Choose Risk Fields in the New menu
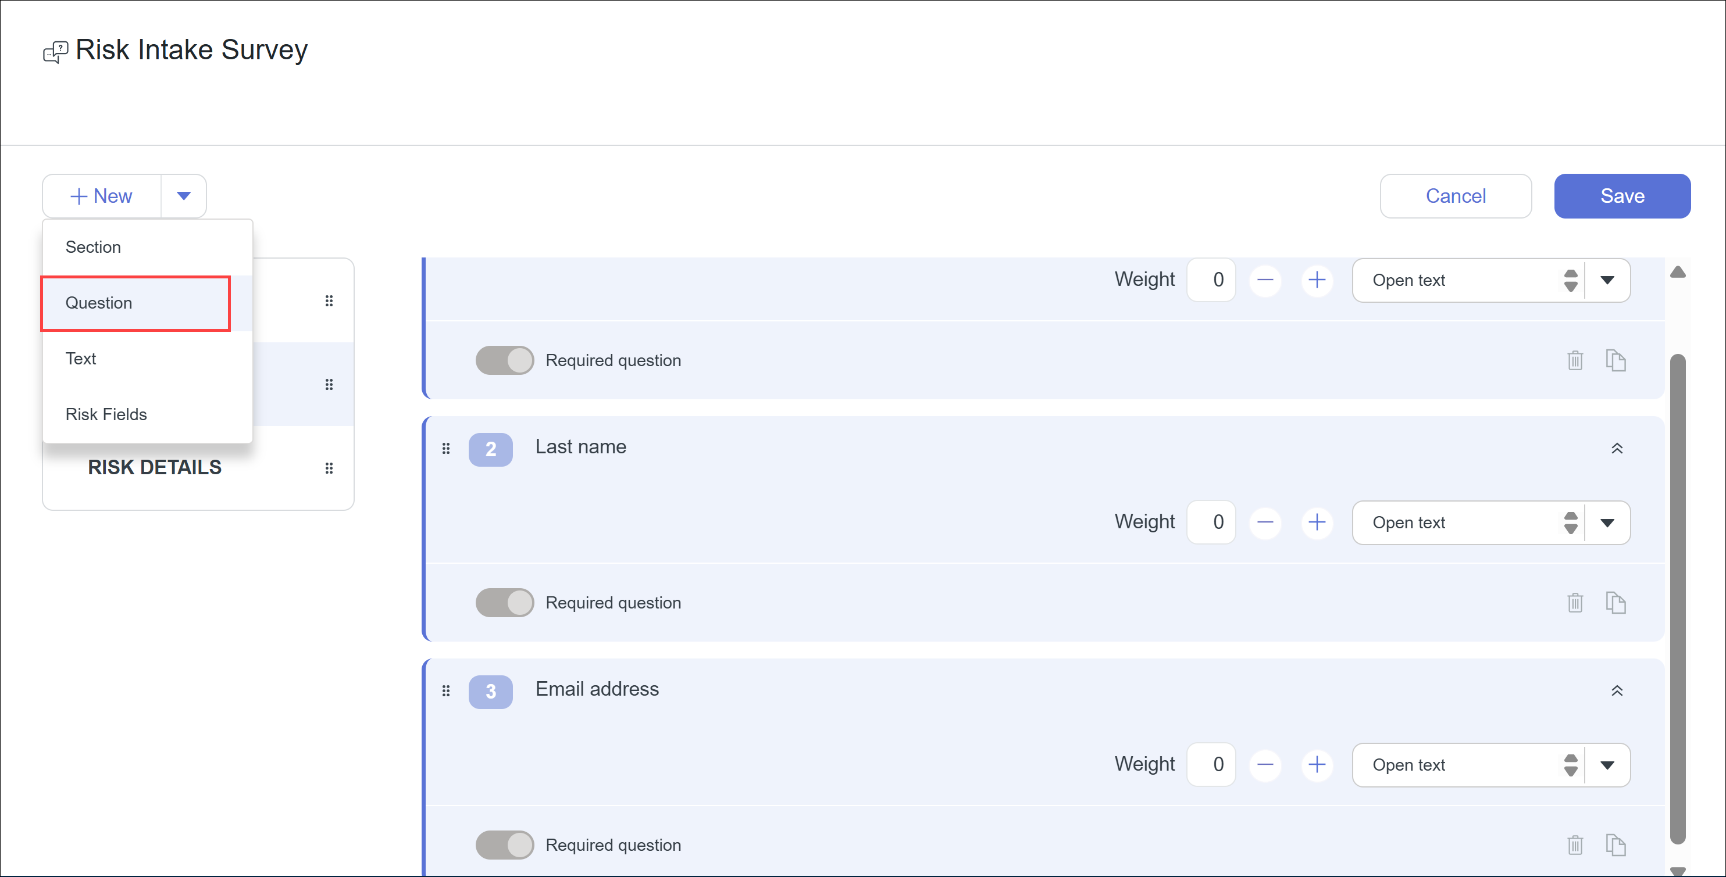The width and height of the screenshot is (1726, 877). point(106,414)
